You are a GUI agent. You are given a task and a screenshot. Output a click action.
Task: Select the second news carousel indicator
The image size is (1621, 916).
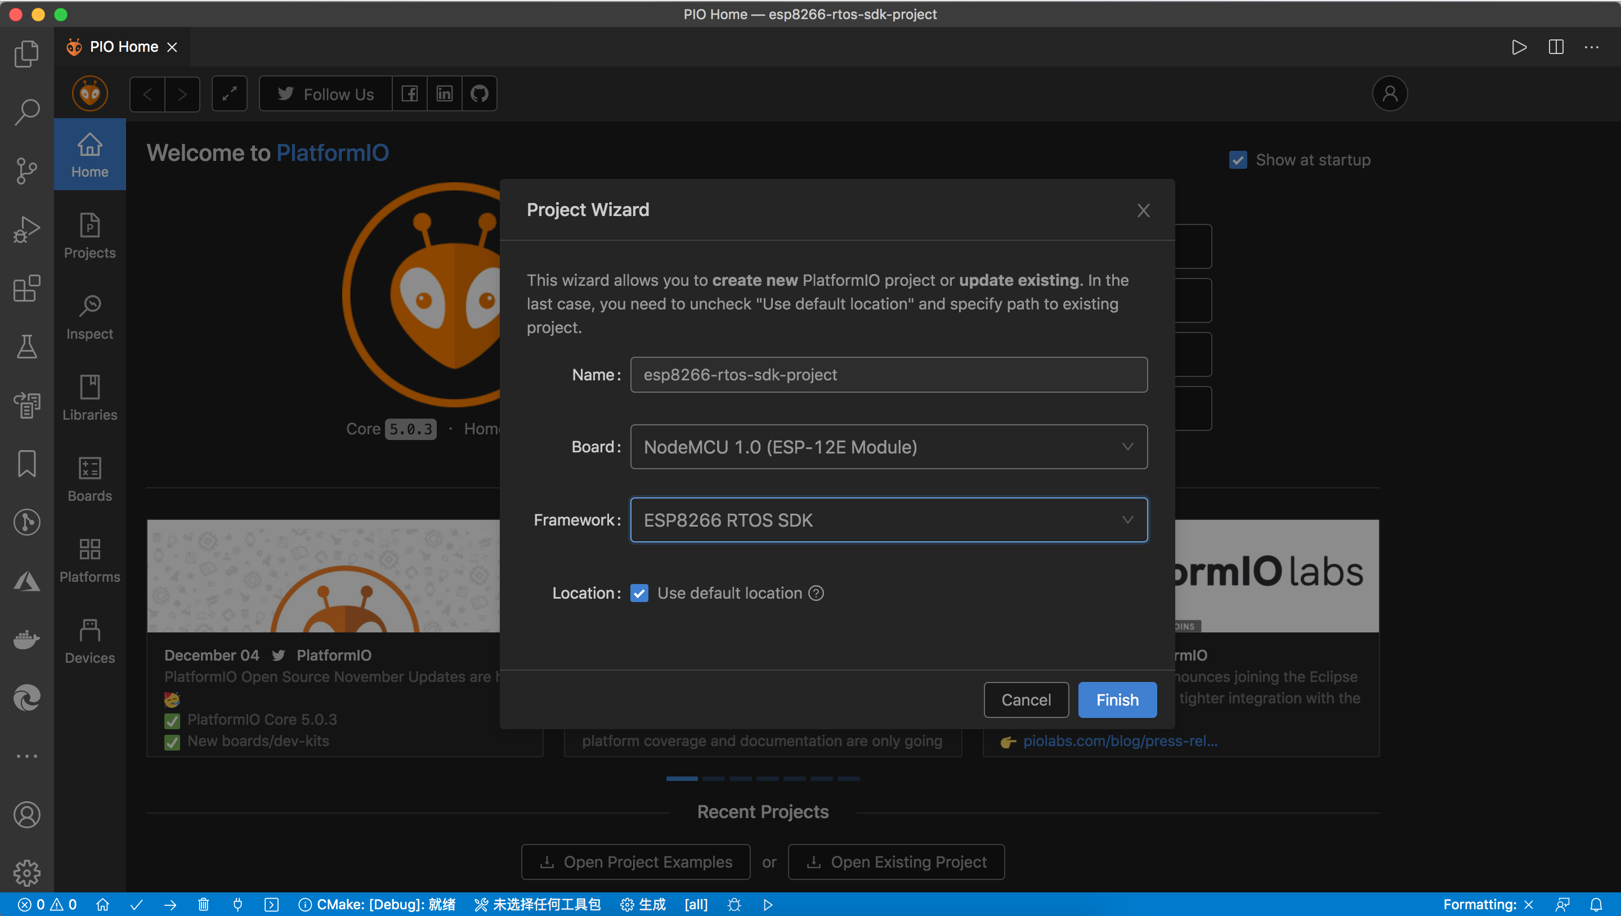coord(713,779)
